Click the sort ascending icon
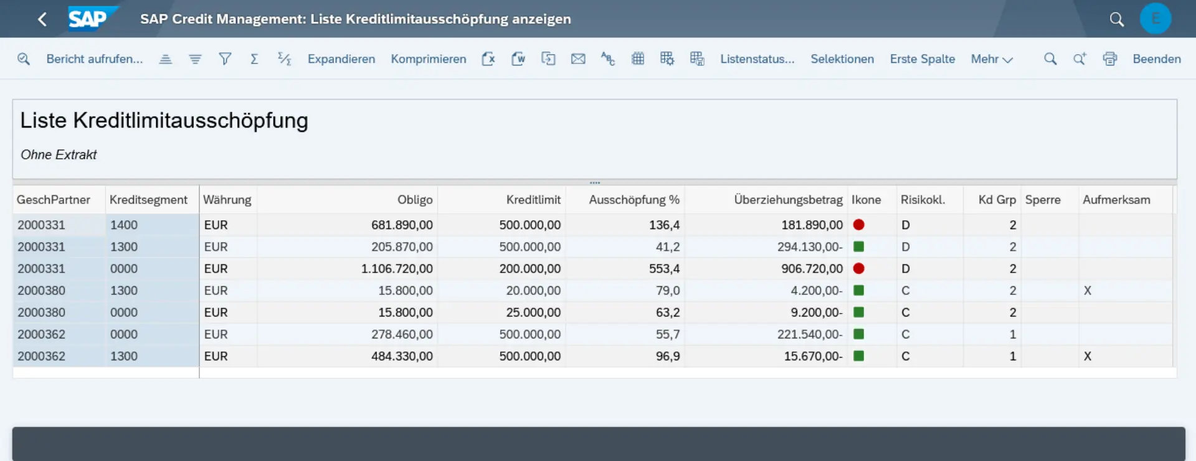The image size is (1196, 461). pyautogui.click(x=165, y=59)
